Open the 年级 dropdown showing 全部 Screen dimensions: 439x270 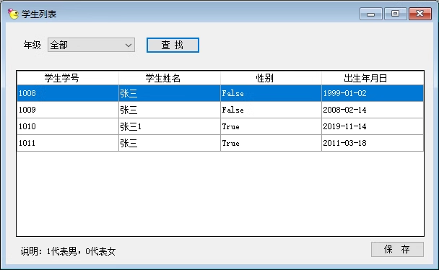pyautogui.click(x=91, y=45)
